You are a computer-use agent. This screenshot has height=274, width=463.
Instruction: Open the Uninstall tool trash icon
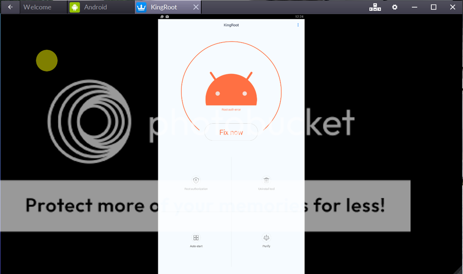[x=266, y=180]
